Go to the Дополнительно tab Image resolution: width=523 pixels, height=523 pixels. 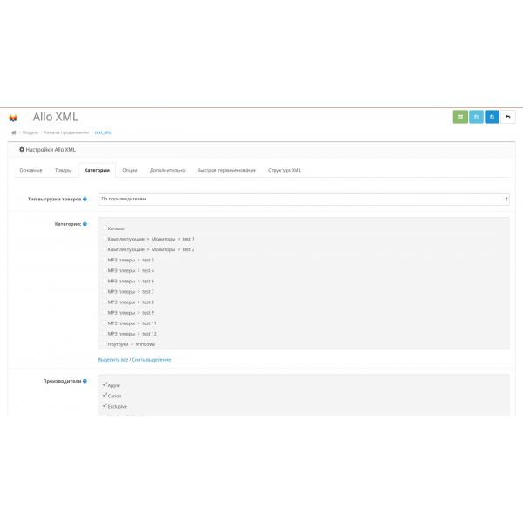(x=167, y=170)
